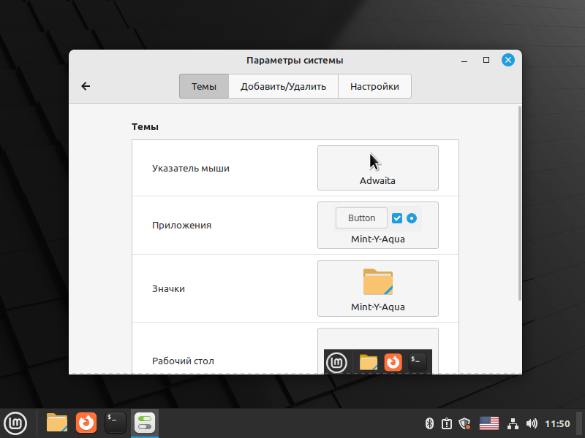Choose the Adwaita mouse pointer theme button

[377, 168]
